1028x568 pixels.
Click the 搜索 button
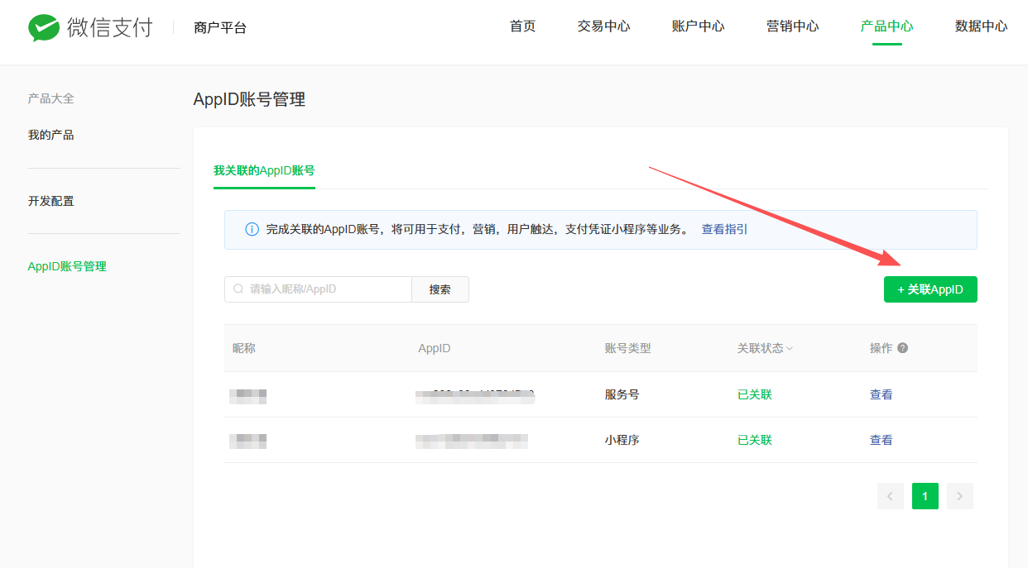point(440,289)
